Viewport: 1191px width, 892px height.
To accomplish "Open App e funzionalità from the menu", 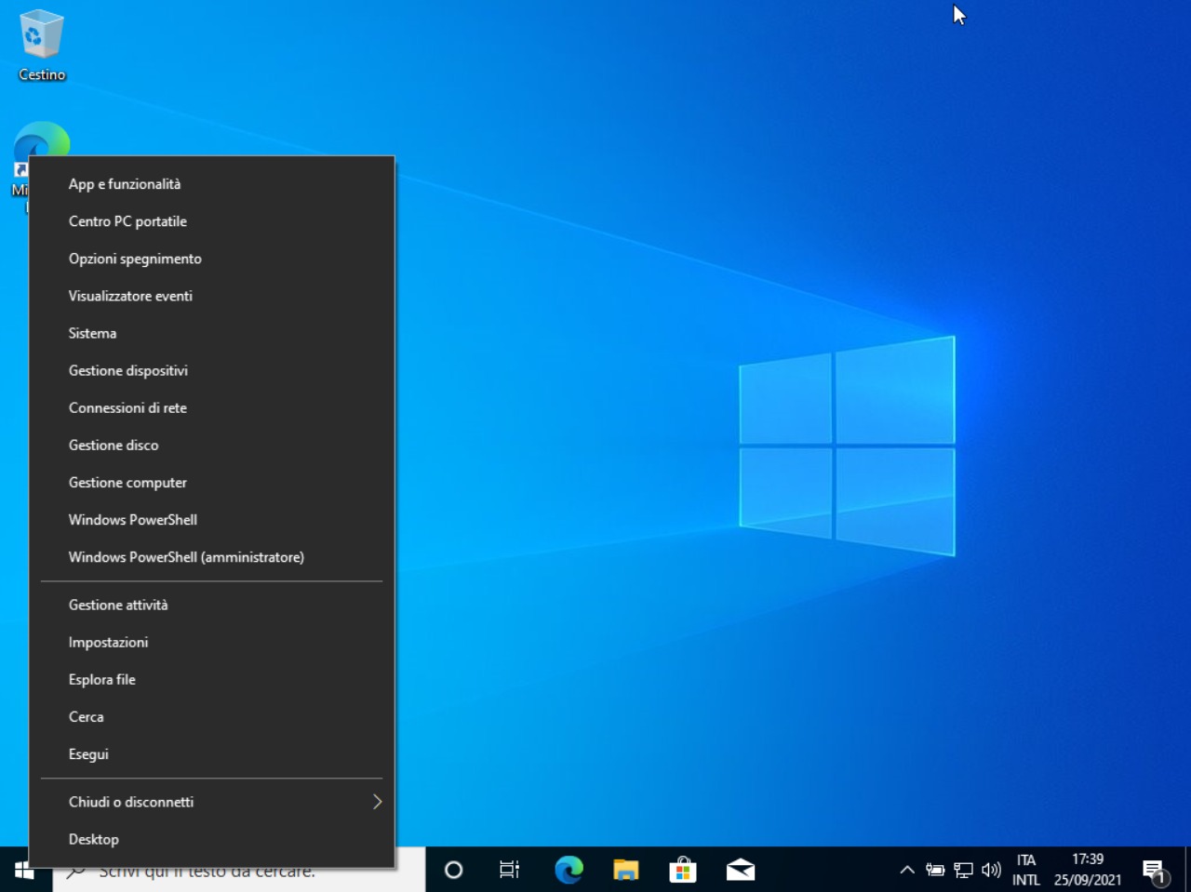I will click(212, 184).
